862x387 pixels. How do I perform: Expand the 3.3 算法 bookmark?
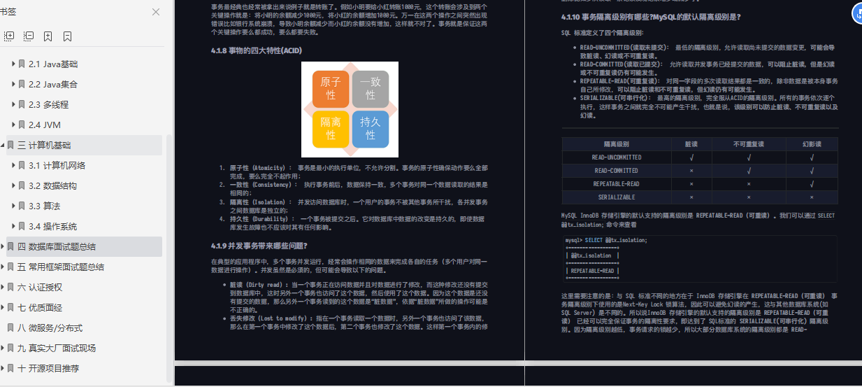(13, 206)
